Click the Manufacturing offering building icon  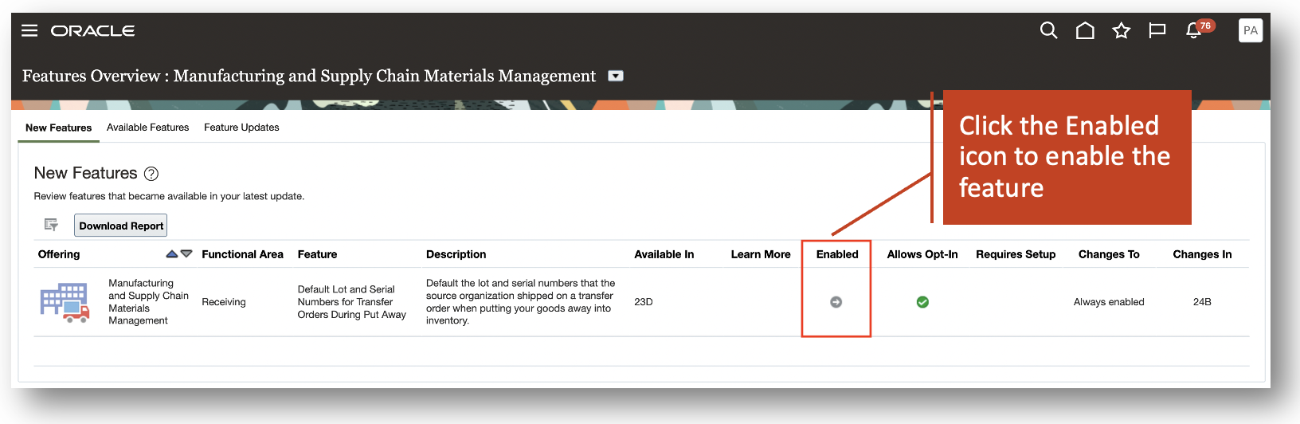click(x=65, y=303)
